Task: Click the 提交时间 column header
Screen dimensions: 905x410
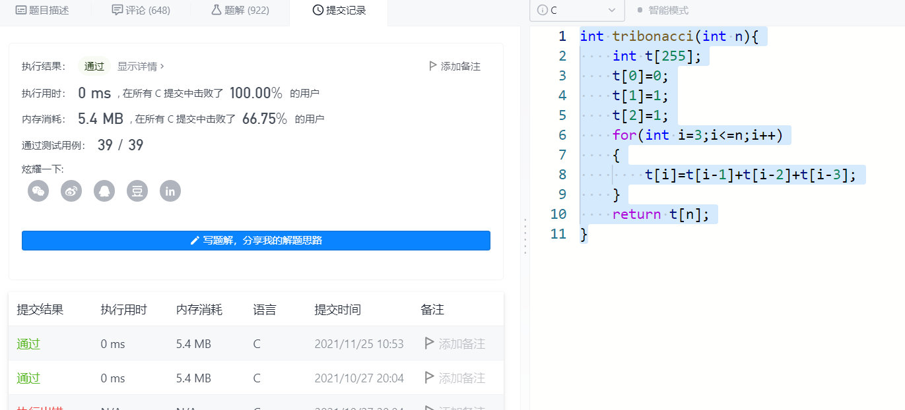Action: pyautogui.click(x=338, y=309)
